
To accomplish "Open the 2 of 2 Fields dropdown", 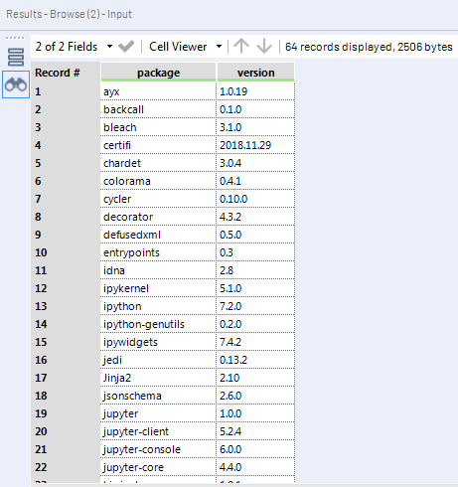I will (x=75, y=47).
